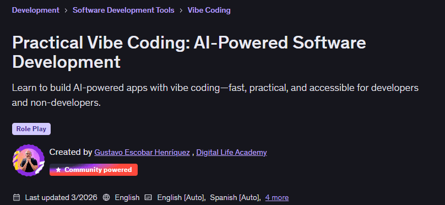Click the instructor avatar image

pos(29,160)
